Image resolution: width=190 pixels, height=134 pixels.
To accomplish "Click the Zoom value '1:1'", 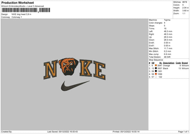I will point(184,13).
